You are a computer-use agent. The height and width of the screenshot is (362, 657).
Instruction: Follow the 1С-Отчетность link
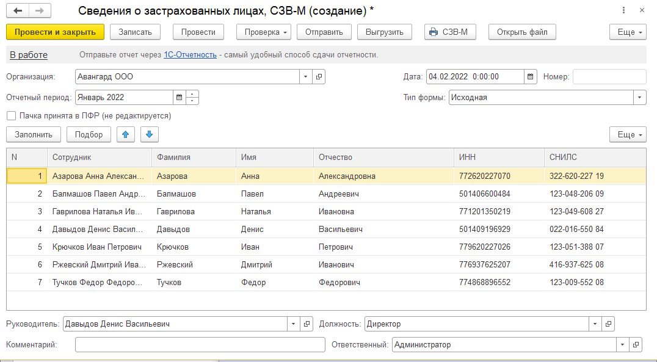click(190, 55)
